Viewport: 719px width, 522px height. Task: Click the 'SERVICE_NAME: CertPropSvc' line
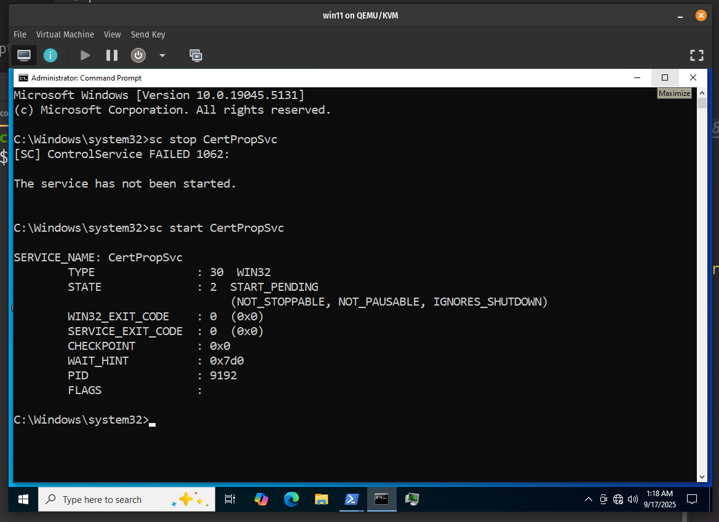(98, 258)
